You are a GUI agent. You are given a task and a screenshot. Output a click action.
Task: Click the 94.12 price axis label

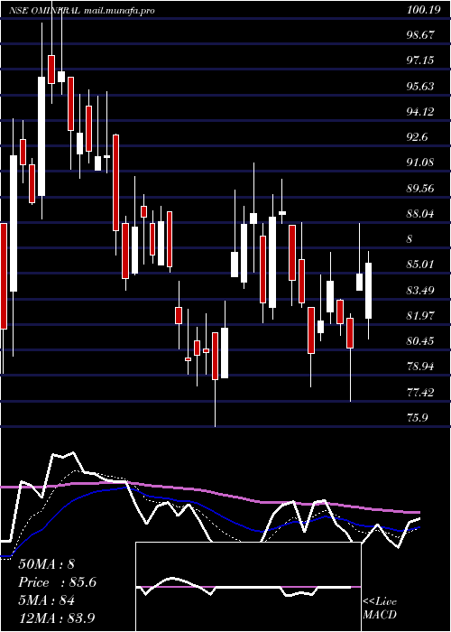421,112
